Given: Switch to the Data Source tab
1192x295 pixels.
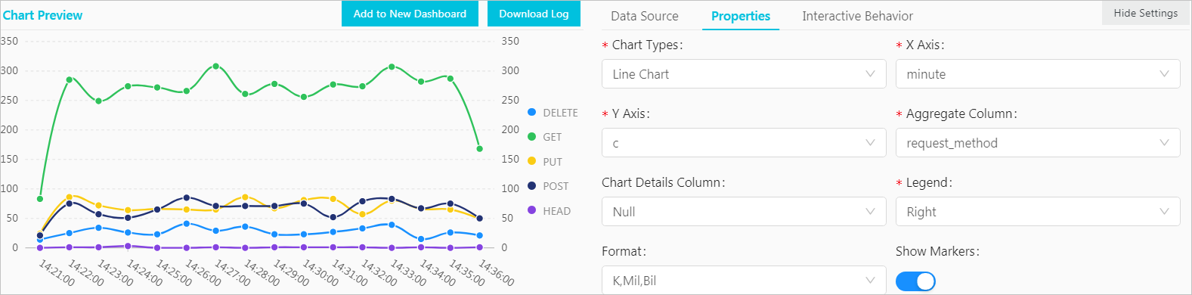Looking at the screenshot, I should (x=645, y=16).
